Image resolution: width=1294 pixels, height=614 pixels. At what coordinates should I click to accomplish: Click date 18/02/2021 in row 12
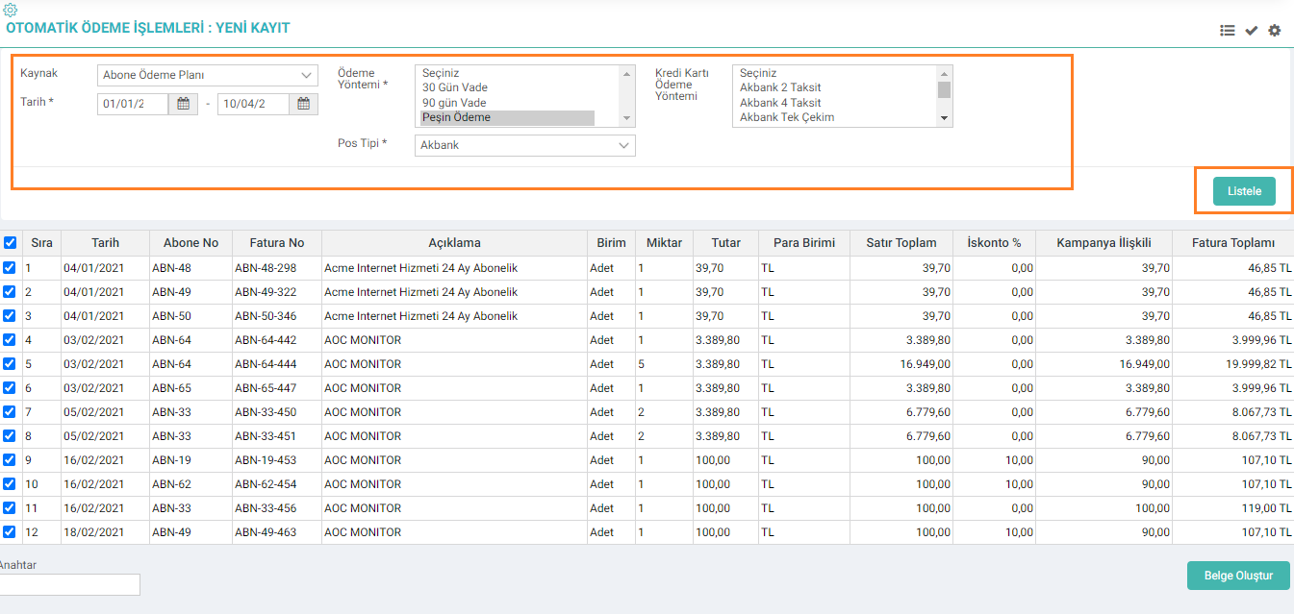click(93, 532)
